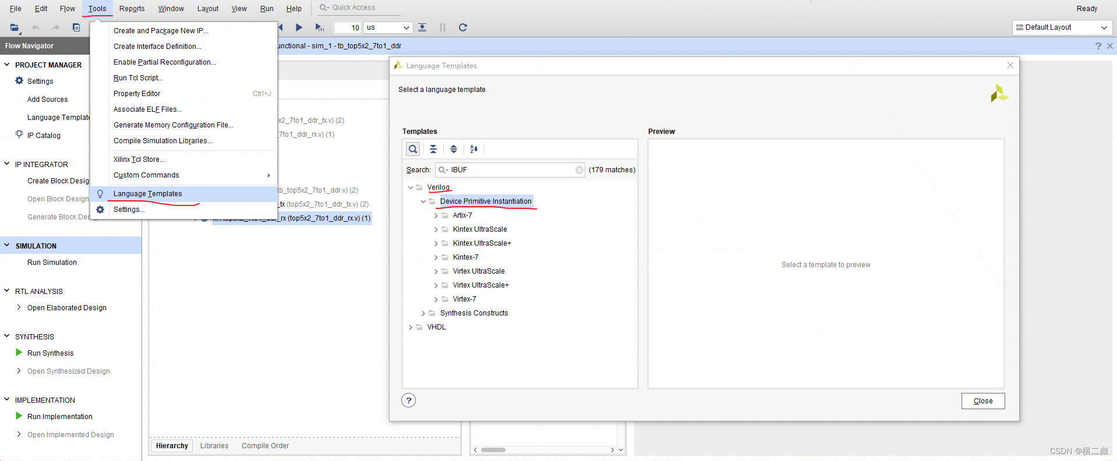
Task: Select the VHDL tree item
Action: point(437,327)
